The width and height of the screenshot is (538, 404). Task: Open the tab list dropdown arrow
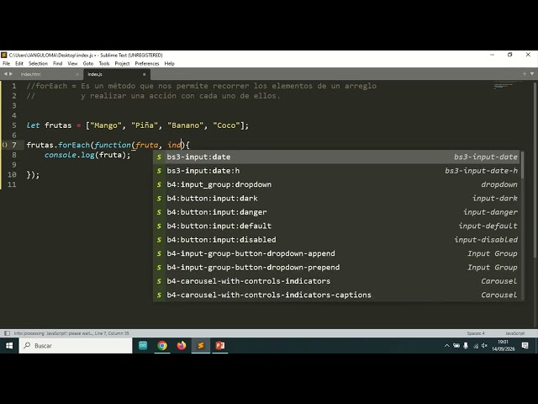pos(532,74)
